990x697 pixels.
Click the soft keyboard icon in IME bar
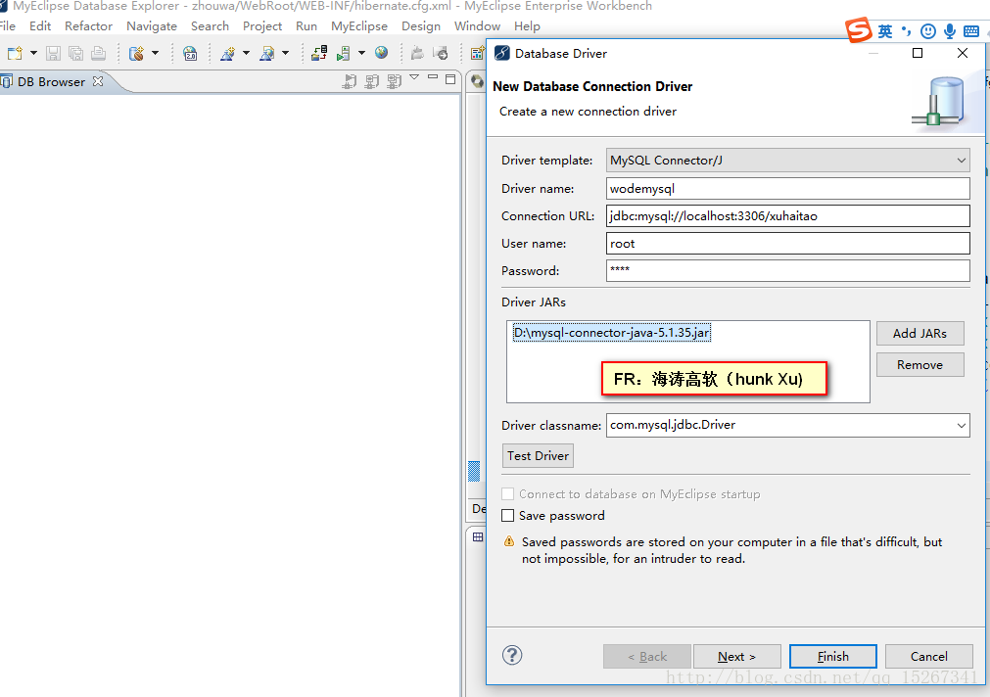(x=971, y=31)
